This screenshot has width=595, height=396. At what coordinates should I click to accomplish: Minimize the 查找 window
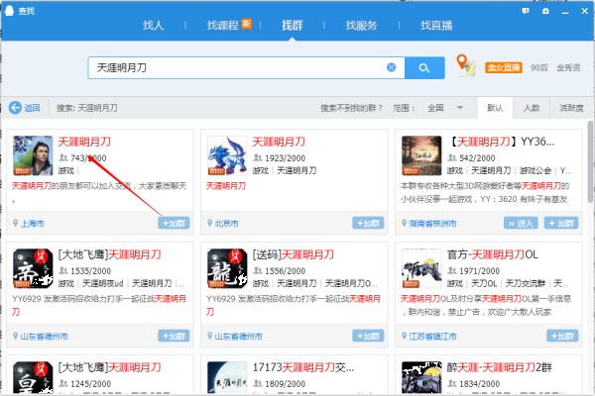(565, 11)
